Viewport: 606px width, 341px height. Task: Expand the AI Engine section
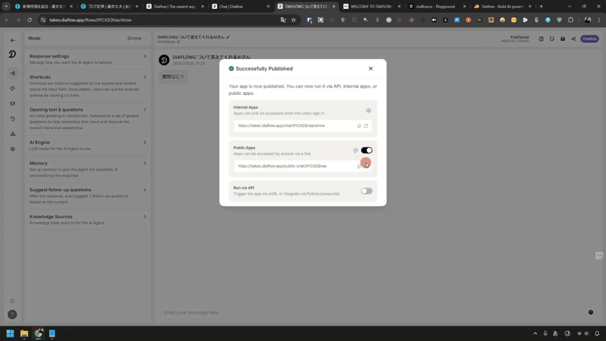88,145
